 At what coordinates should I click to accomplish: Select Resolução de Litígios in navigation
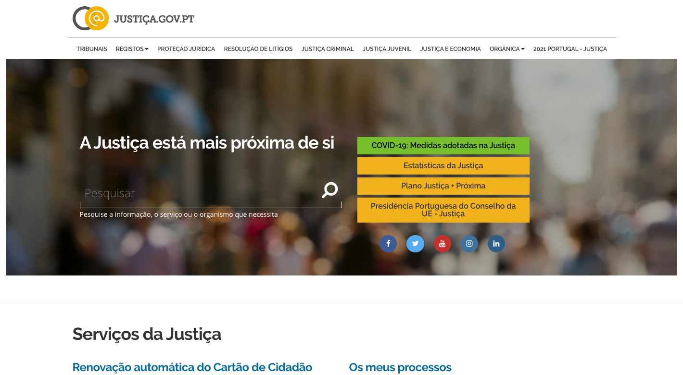coord(258,49)
